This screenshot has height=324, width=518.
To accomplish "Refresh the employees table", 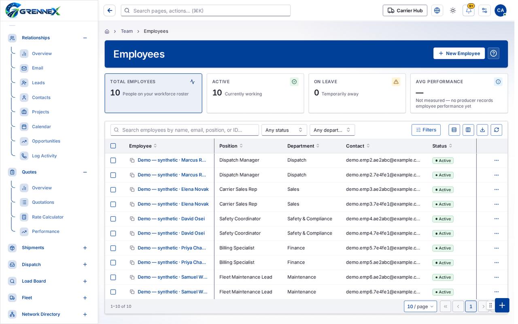I will (497, 130).
